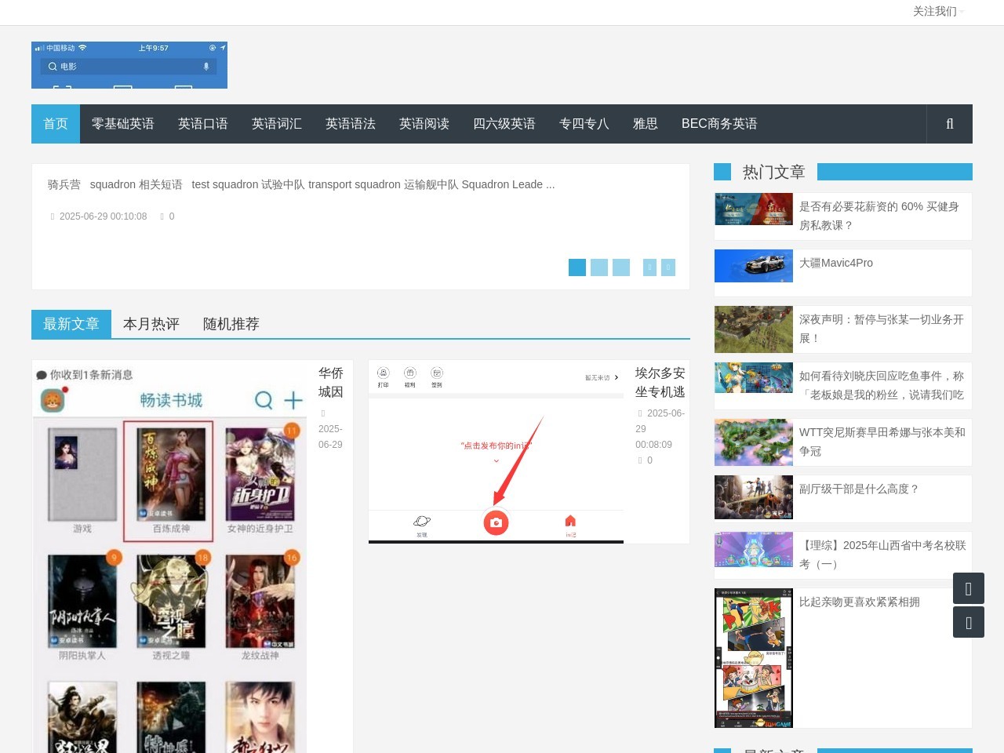The image size is (1004, 753).
Task: Open the 雅思 navigation menu item
Action: (x=645, y=123)
